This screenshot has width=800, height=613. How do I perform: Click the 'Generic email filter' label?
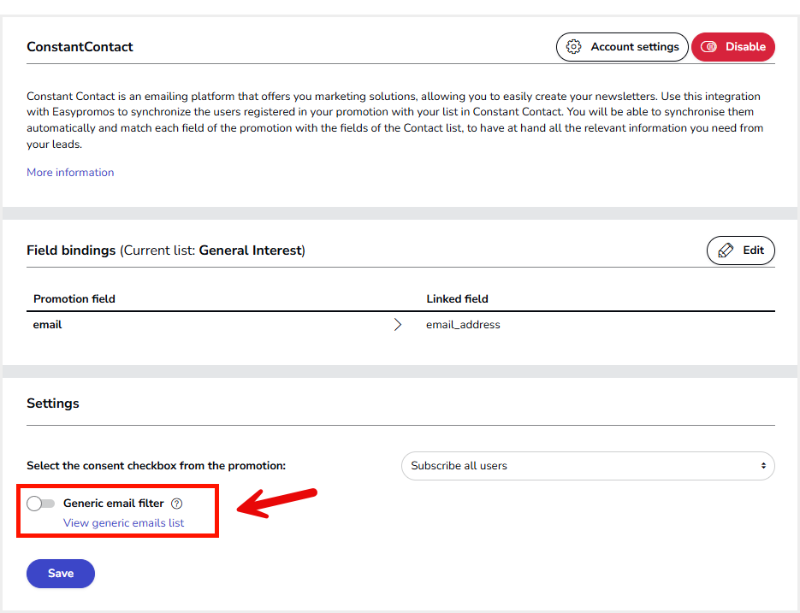coord(113,504)
